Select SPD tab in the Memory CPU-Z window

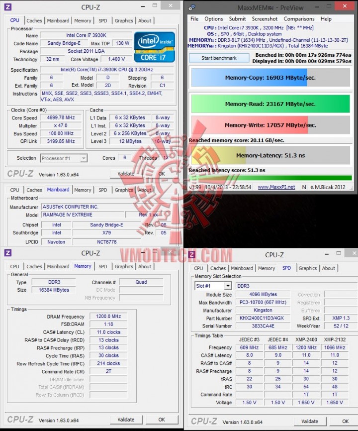point(103,266)
